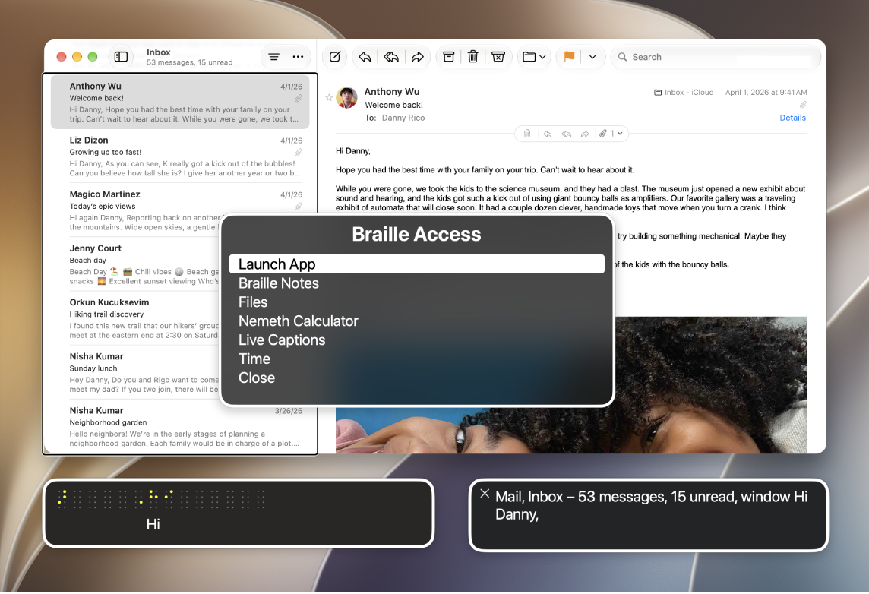Click the small reply arrow above the message body
The height and width of the screenshot is (594, 869).
(548, 134)
